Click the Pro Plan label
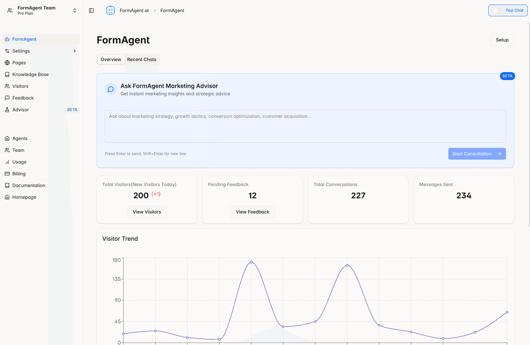 [25, 13]
